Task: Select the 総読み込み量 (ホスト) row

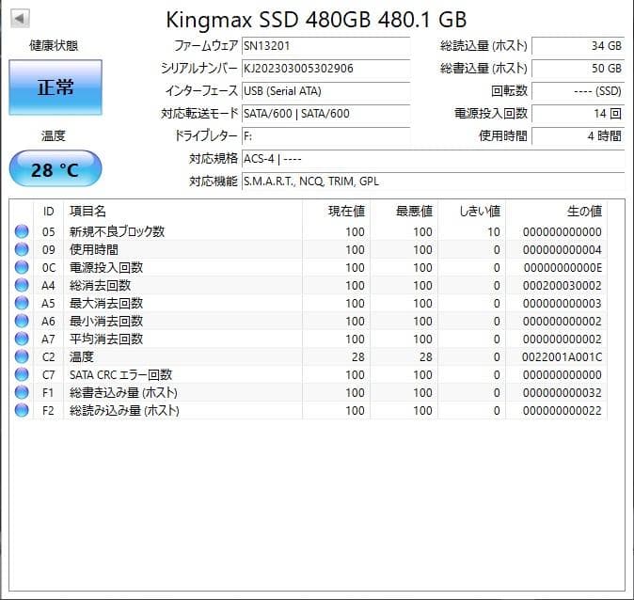Action: pos(309,410)
